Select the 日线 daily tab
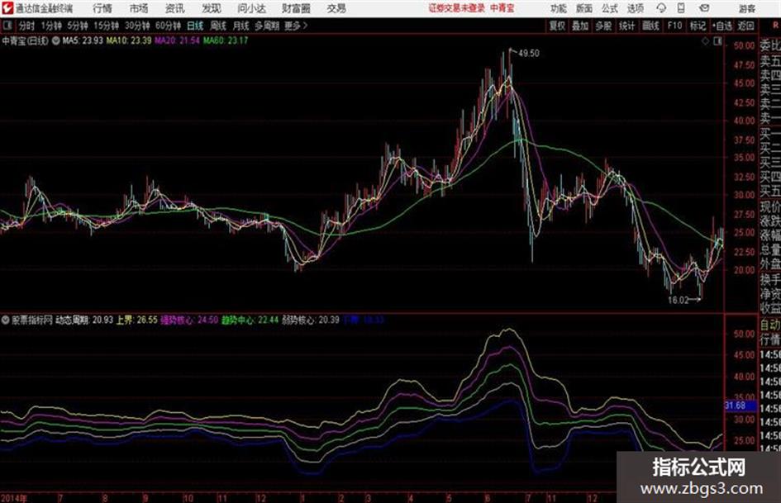This screenshot has height=503, width=781. click(x=195, y=26)
